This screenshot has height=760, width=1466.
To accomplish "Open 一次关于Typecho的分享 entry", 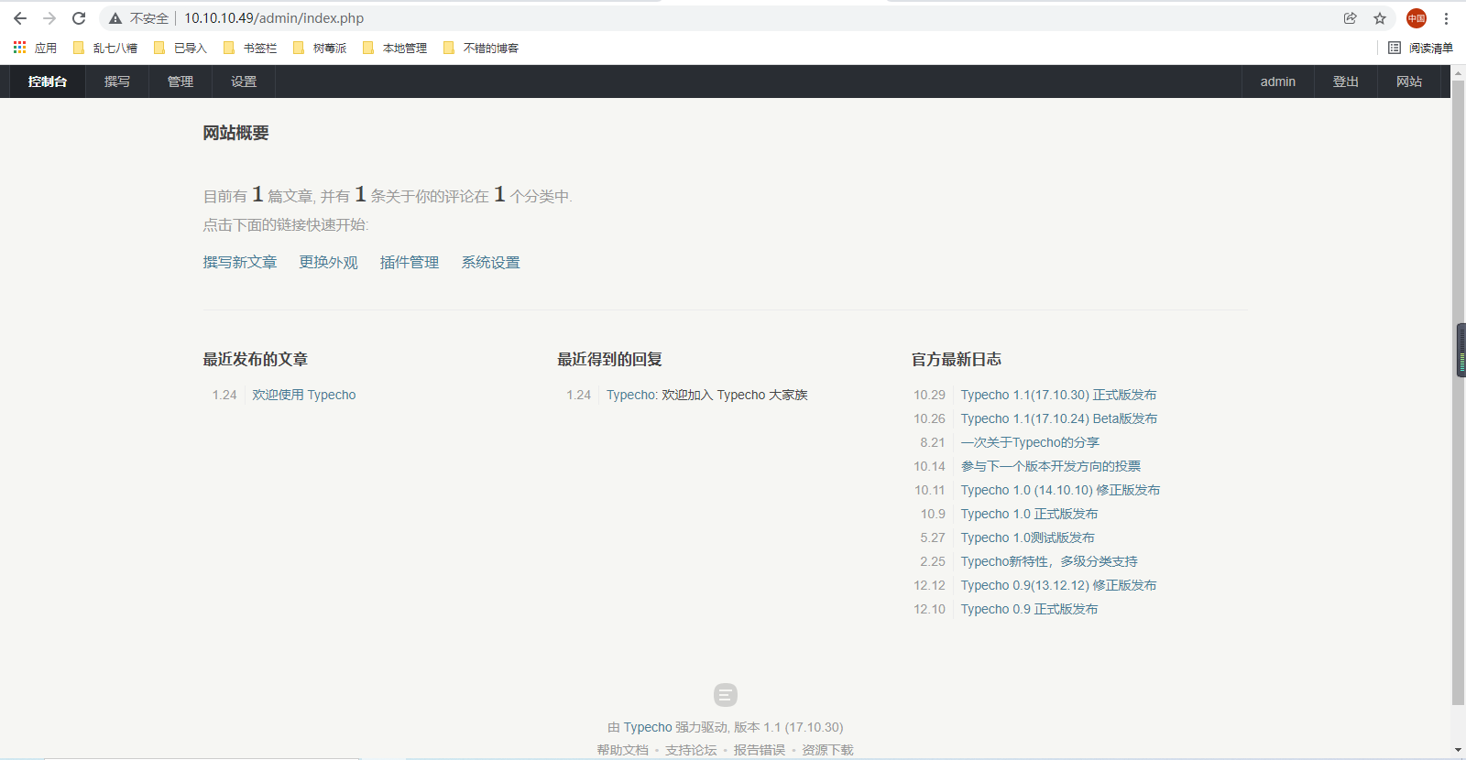I will point(1030,443).
